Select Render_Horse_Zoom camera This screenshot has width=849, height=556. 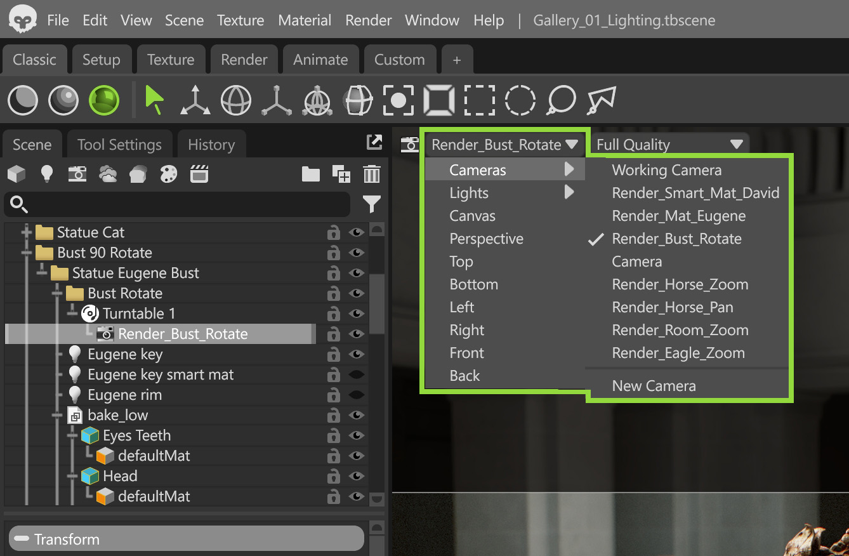click(680, 284)
